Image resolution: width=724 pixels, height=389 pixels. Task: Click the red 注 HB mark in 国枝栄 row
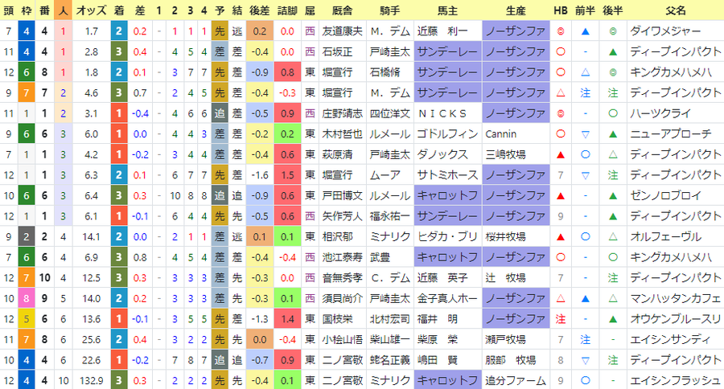click(x=561, y=319)
